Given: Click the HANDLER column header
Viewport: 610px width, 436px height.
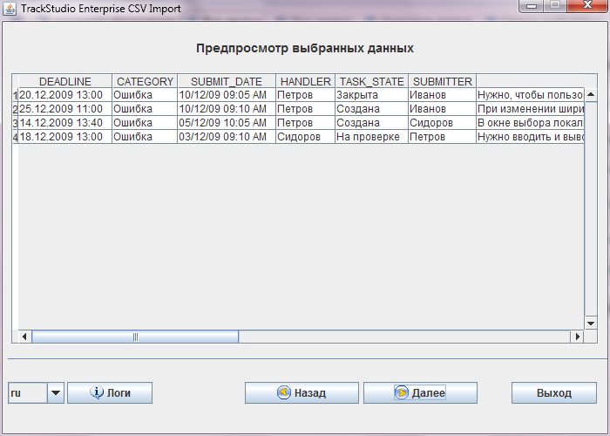Looking at the screenshot, I should click(x=305, y=82).
